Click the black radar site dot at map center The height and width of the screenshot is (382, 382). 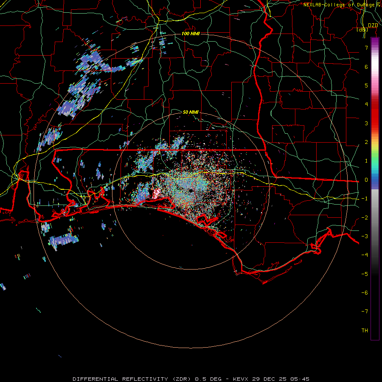point(191,191)
